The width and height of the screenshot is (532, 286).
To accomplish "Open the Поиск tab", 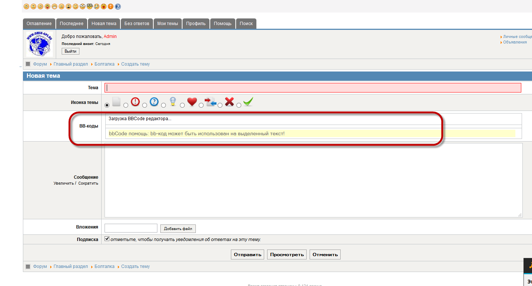I will (x=246, y=24).
